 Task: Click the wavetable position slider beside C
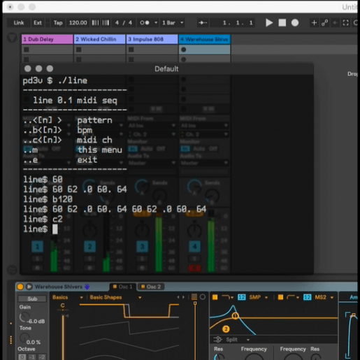[x=63, y=337]
